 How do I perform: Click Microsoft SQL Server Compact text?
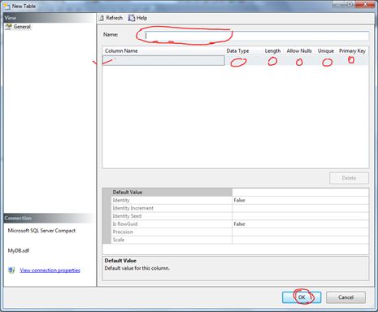click(41, 231)
